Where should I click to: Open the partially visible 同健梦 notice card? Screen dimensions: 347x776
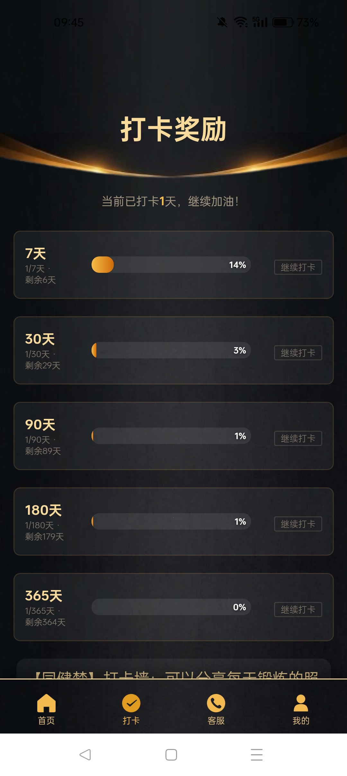[x=173, y=671]
